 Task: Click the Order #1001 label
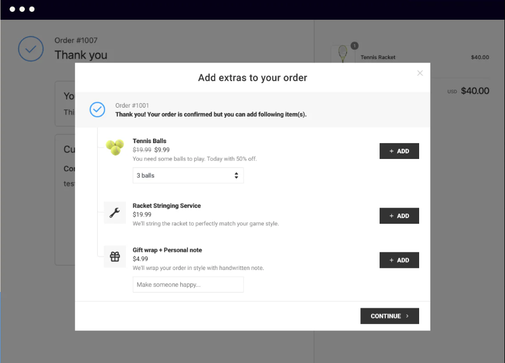pos(132,105)
